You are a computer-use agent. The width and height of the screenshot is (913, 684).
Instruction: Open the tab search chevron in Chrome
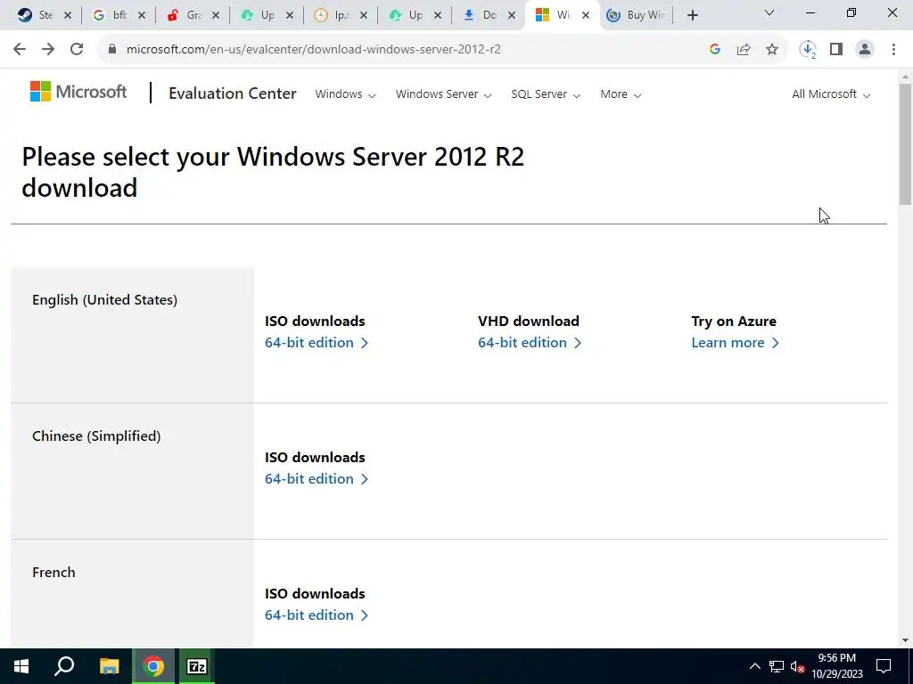[769, 12]
